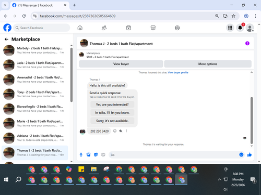
Task: Open more options for the 202 230 3420 message
Action: (126, 131)
